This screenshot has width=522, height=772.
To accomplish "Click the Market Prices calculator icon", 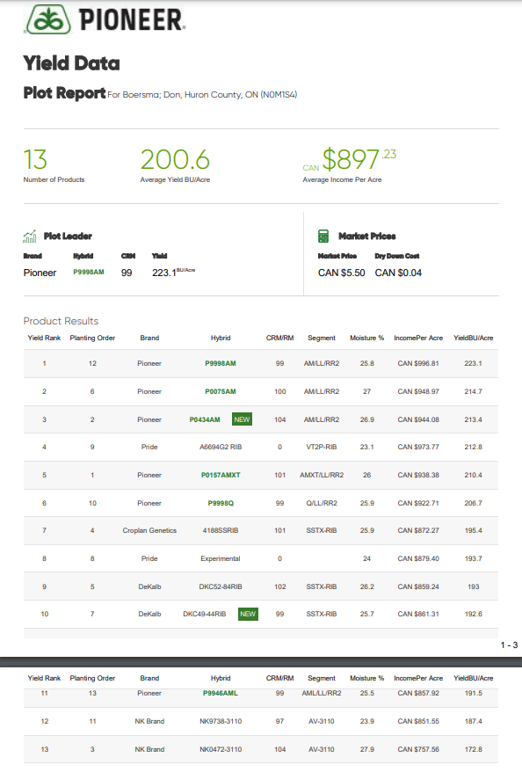I will (323, 237).
